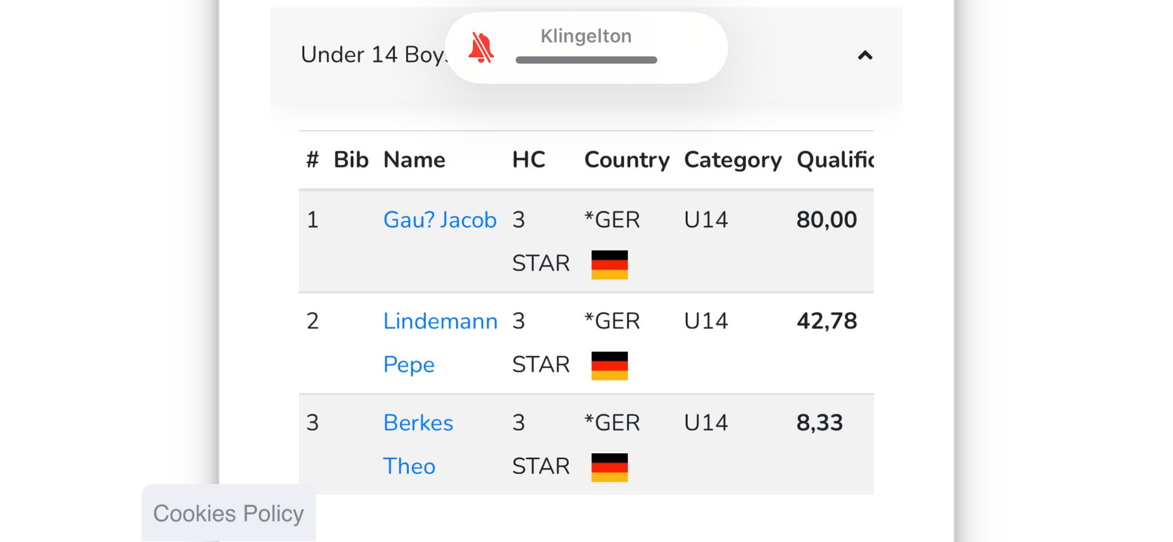Collapse the Under 14 Boys section chevron

pos(865,56)
